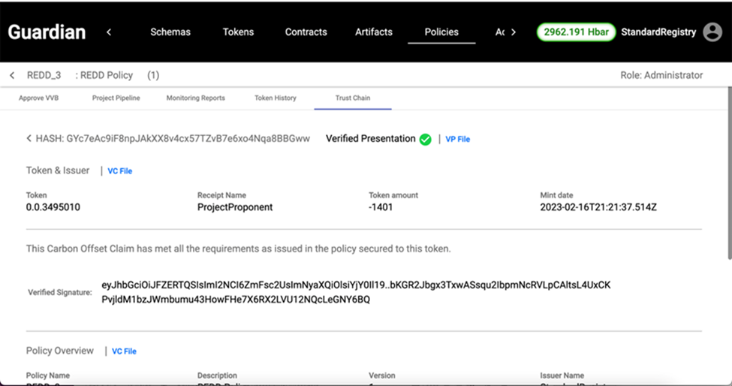Select the Policies navigation item
The width and height of the screenshot is (732, 386).
click(x=441, y=32)
